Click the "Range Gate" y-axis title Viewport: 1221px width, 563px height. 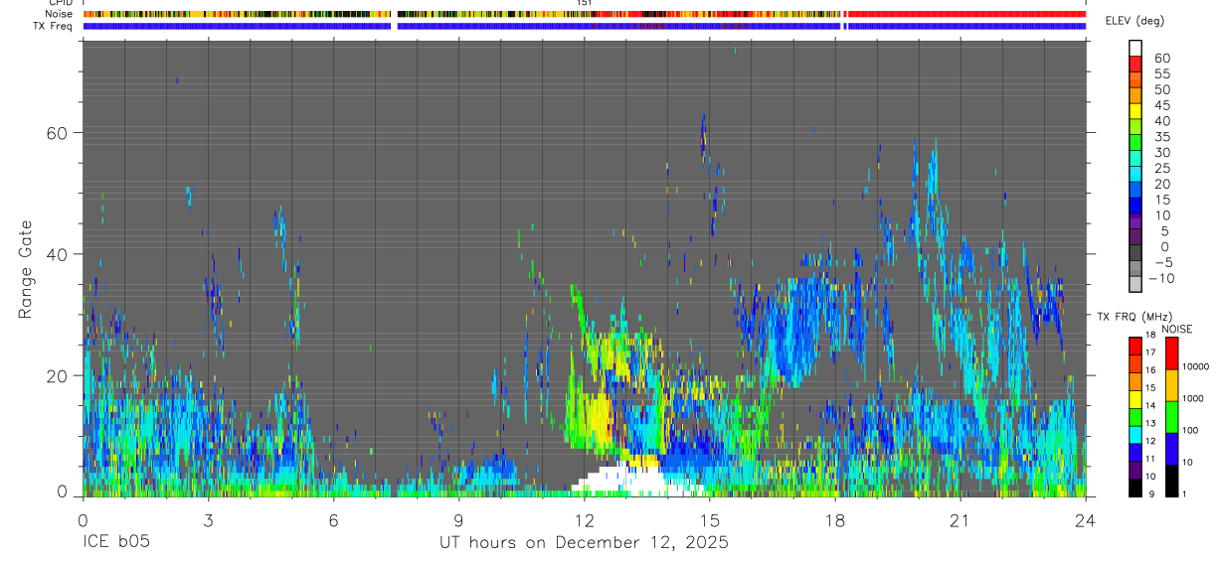point(26,268)
